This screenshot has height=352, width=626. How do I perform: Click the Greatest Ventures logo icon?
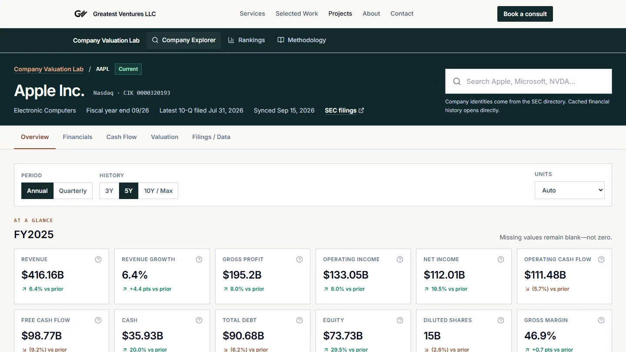point(81,14)
